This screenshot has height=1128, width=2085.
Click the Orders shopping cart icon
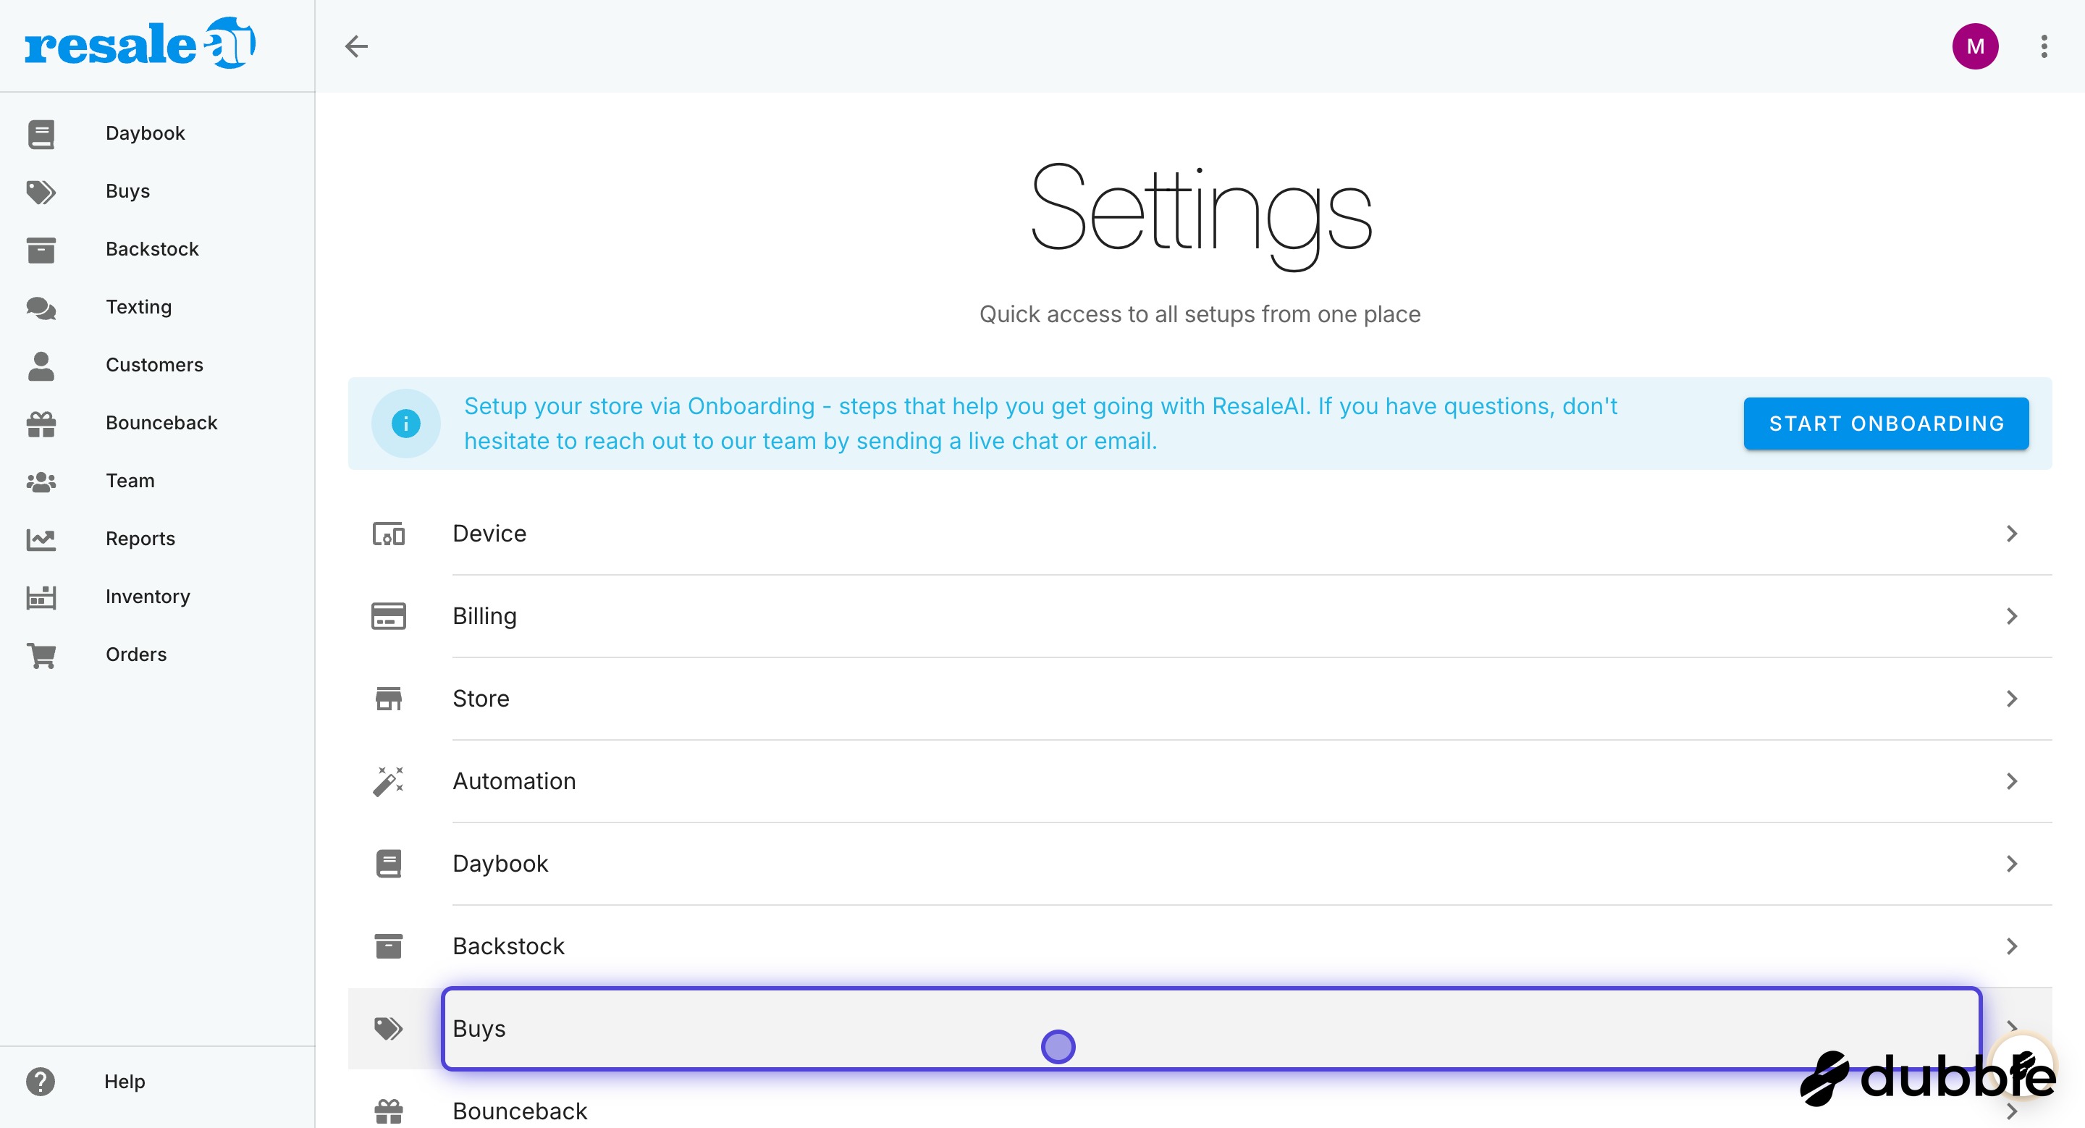pos(41,655)
